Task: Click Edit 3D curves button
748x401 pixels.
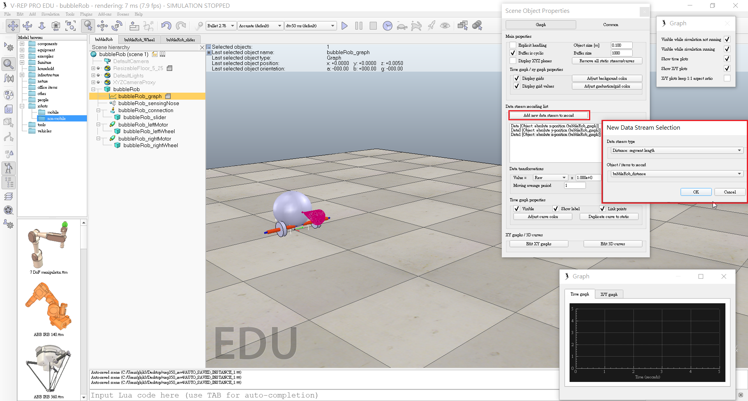Action: (x=612, y=244)
